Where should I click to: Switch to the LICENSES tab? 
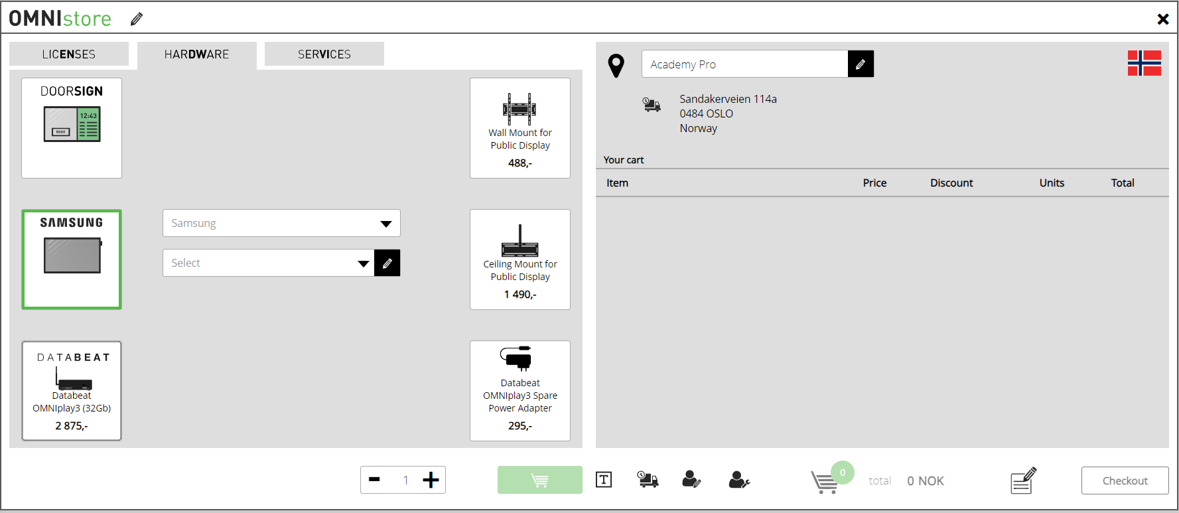69,54
